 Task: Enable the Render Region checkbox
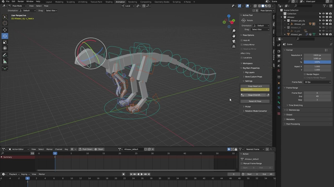point(305,74)
